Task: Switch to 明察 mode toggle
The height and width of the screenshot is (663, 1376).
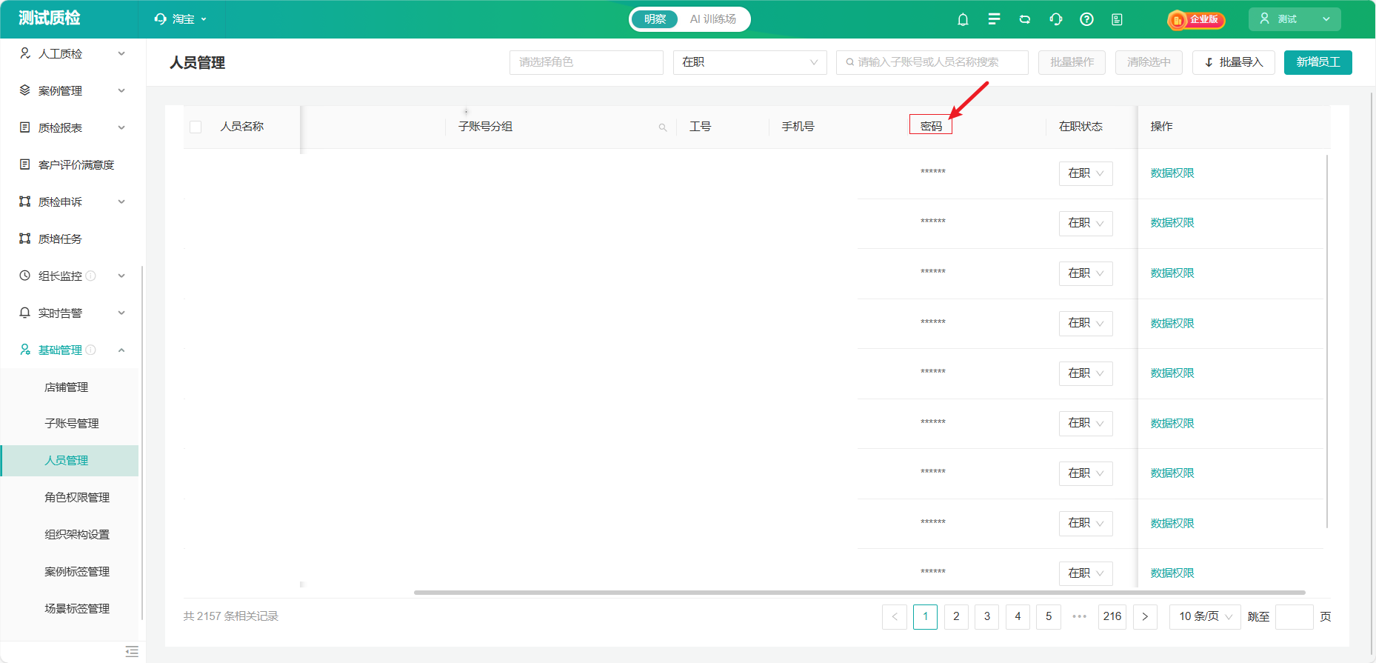Action: (x=655, y=19)
